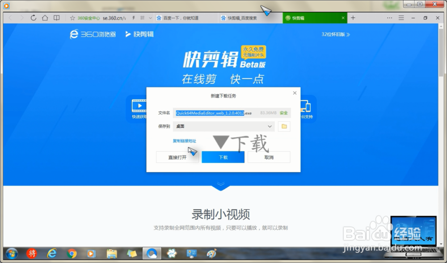Image resolution: width=447 pixels, height=263 pixels.
Task: Open Internet Explorer from the taskbar
Action: click(51, 253)
